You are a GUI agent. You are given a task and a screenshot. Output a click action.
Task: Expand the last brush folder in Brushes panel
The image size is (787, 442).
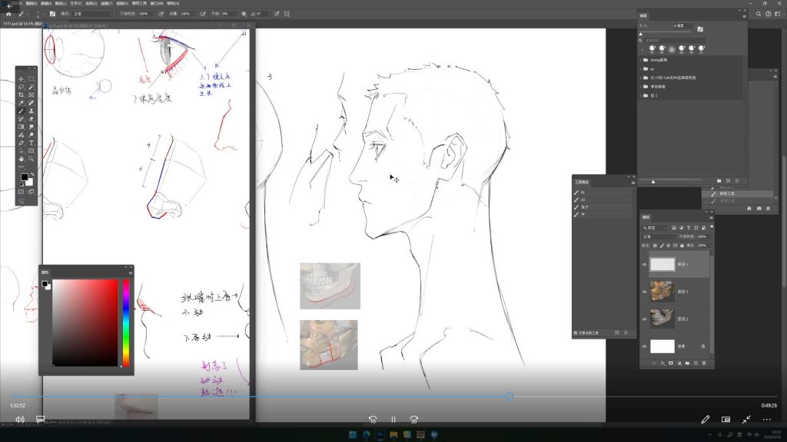pyautogui.click(x=641, y=96)
